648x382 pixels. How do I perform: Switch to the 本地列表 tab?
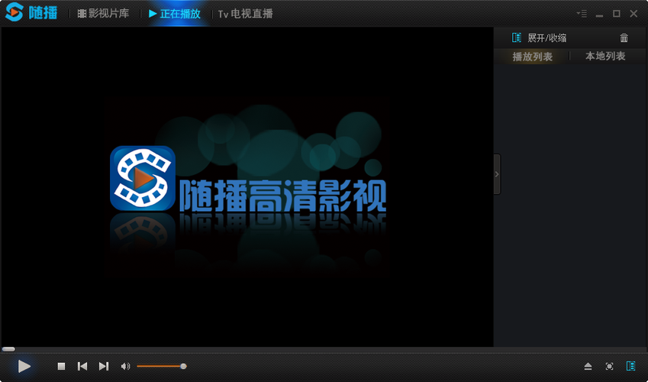(x=605, y=57)
